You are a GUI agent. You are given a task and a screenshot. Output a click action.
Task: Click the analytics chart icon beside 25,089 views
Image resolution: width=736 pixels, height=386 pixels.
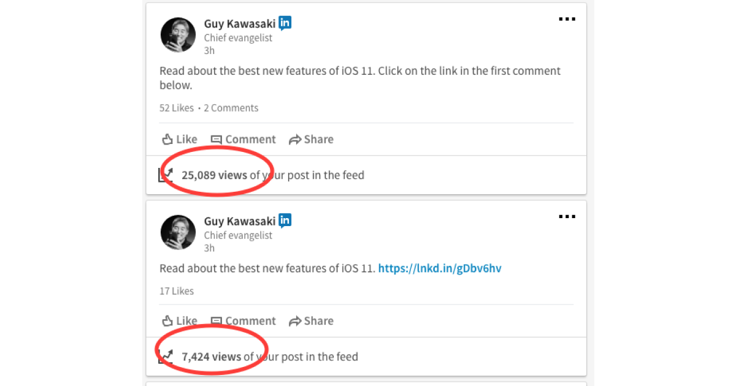point(165,175)
